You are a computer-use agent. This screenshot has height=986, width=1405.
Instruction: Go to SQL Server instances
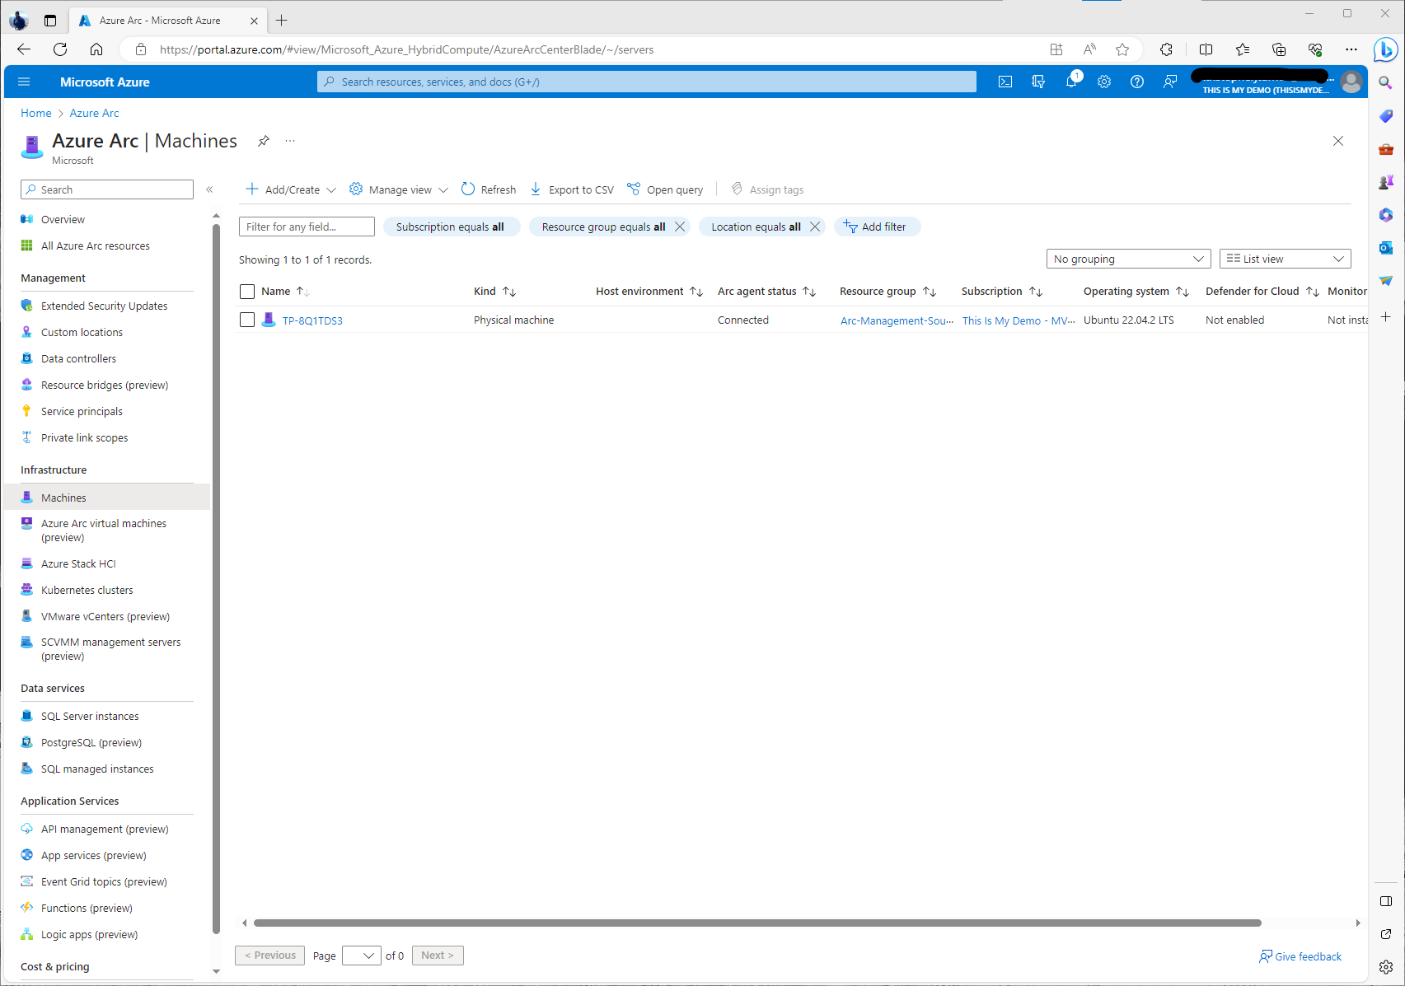[x=90, y=716]
